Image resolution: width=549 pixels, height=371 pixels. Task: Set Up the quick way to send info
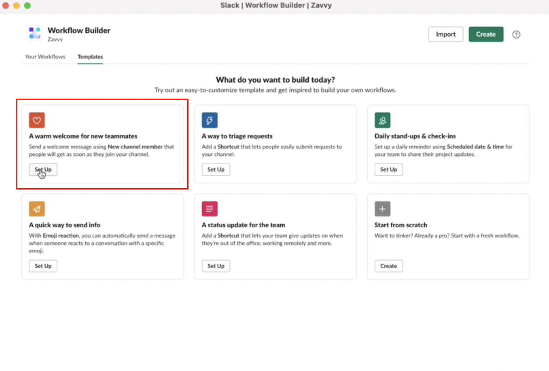(x=43, y=266)
